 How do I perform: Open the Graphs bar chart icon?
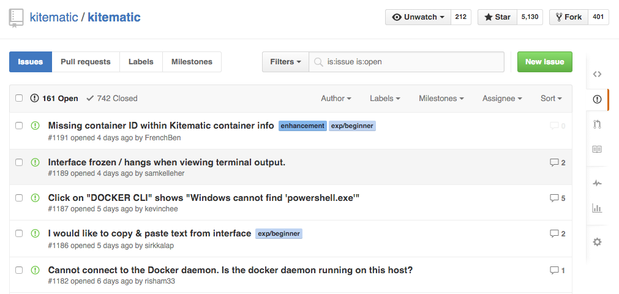597,208
